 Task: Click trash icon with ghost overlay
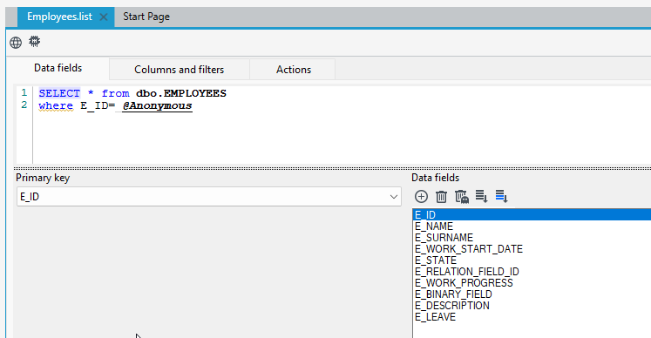pyautogui.click(x=462, y=196)
